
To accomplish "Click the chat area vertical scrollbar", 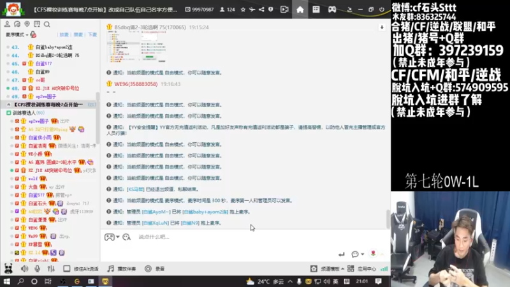I will [x=388, y=219].
